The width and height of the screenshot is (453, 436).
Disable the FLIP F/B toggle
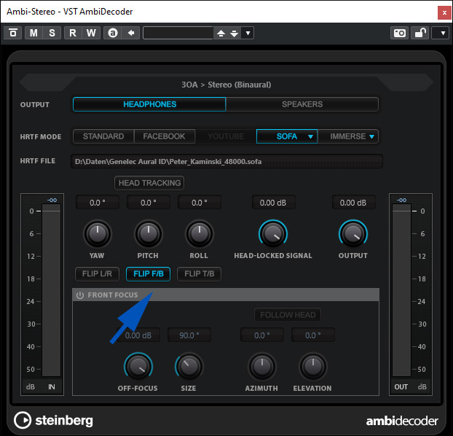148,274
